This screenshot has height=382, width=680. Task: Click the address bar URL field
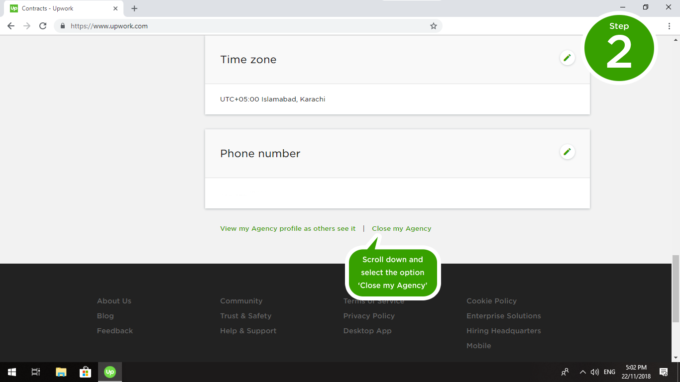click(249, 26)
